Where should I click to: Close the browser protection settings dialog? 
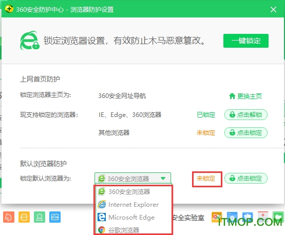(273, 9)
